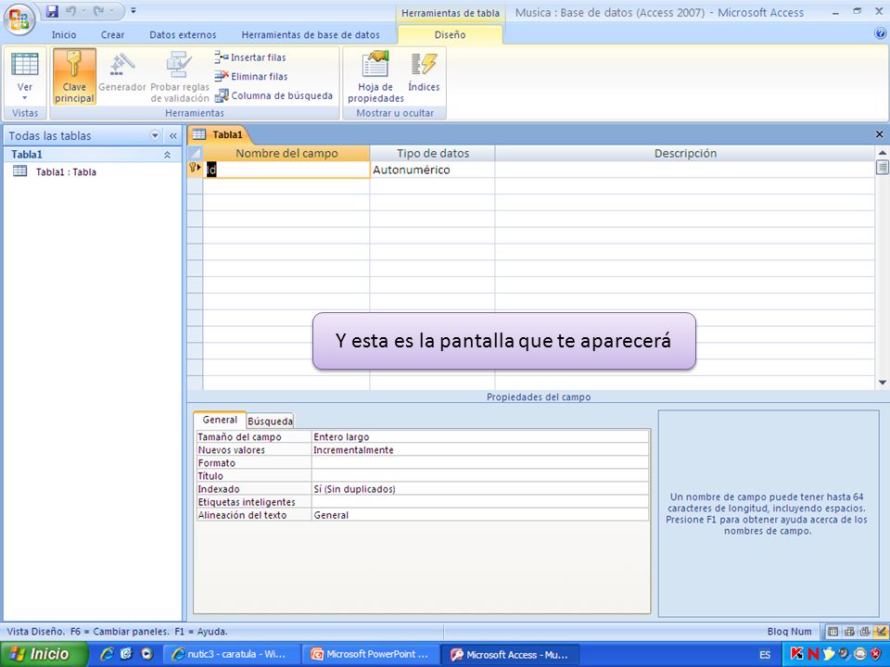Click the Descripción column header

[685, 153]
